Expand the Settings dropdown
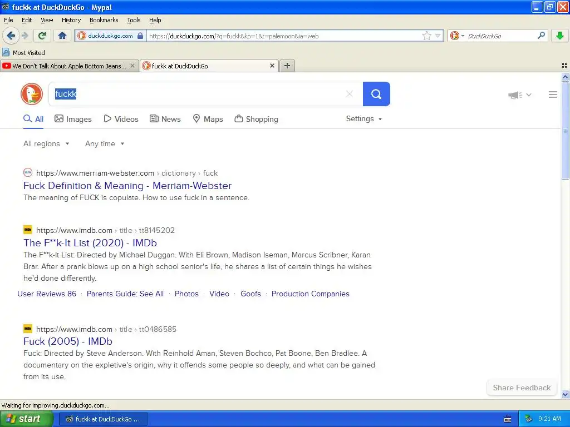 click(364, 119)
